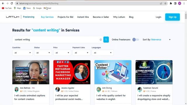This screenshot has width=187, height=105.
Task: Open "responsive shopify dropshipping store" service
Action: pyautogui.click(x=154, y=97)
